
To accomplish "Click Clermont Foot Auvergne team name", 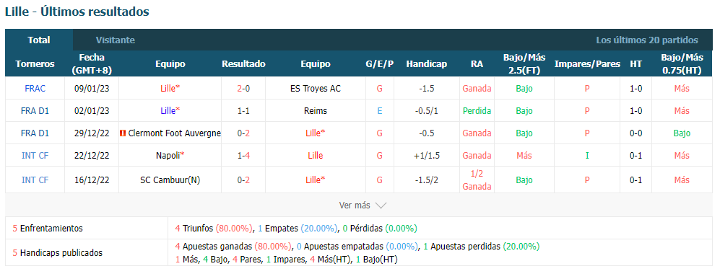I will click(x=175, y=133).
